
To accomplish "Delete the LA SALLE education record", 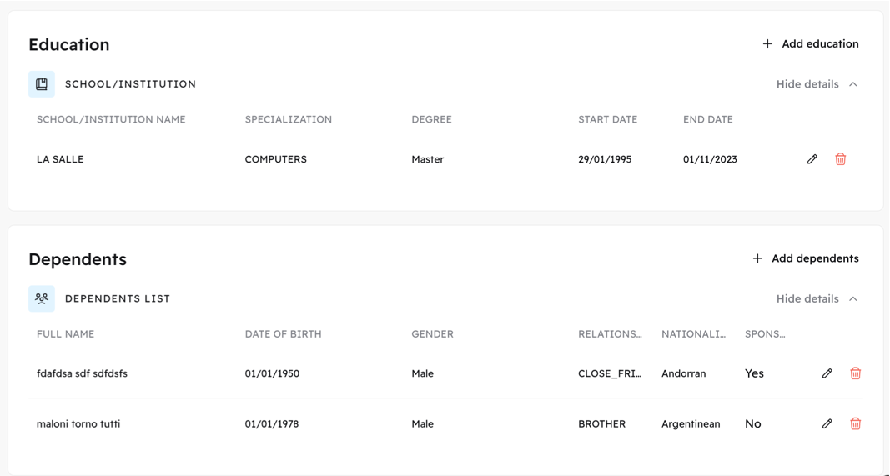I will 841,159.
